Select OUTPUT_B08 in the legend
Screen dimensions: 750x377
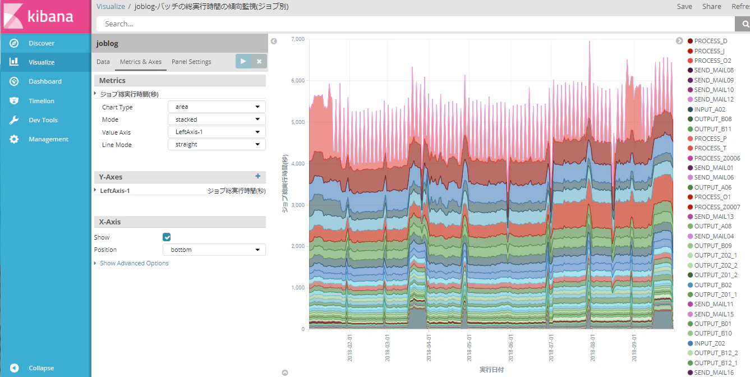click(x=713, y=119)
